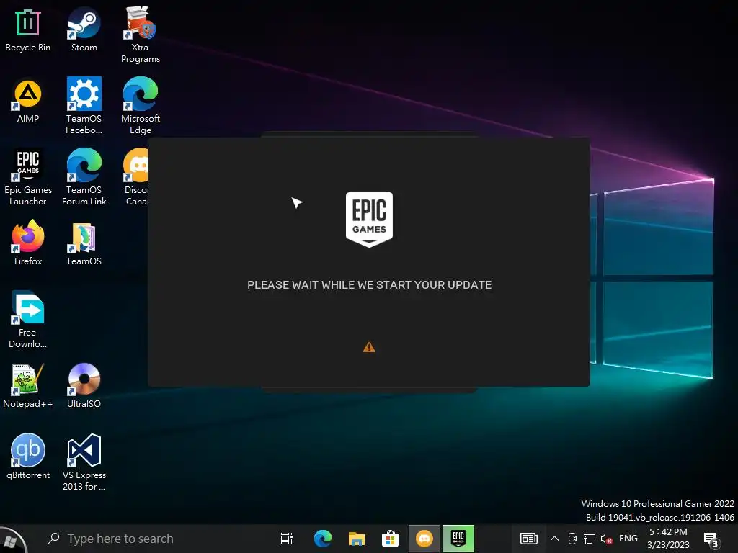Click the 'PLEASE WAIT WHILE WE START YOUR UPDATE' message
Screen dimensions: 738x553
(370, 285)
